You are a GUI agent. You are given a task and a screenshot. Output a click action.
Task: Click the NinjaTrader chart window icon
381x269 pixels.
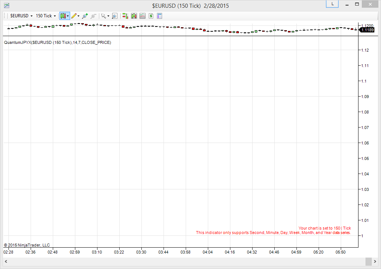point(7,5)
